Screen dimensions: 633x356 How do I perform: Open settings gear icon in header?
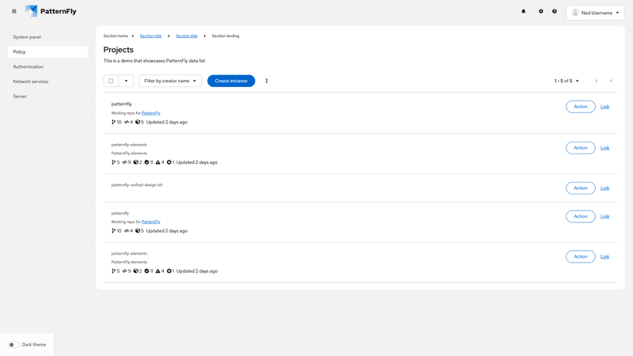pos(541,12)
